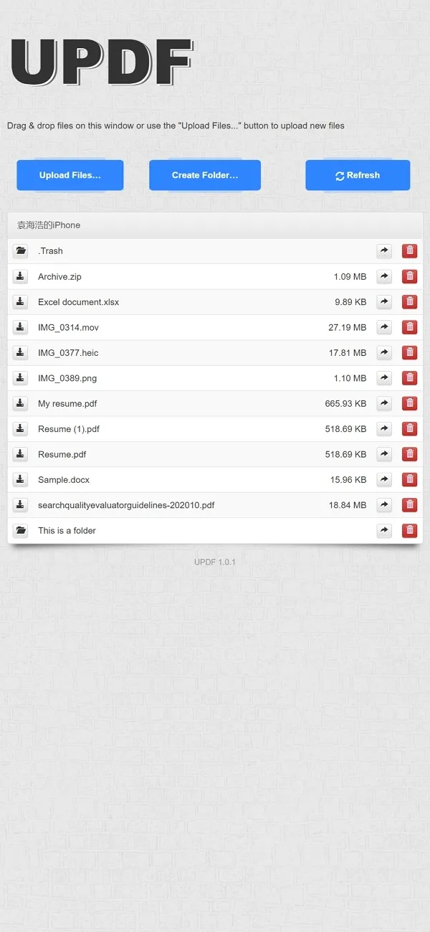Refresh the file list

[358, 175]
